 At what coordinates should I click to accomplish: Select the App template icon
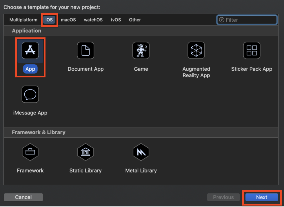pos(30,51)
